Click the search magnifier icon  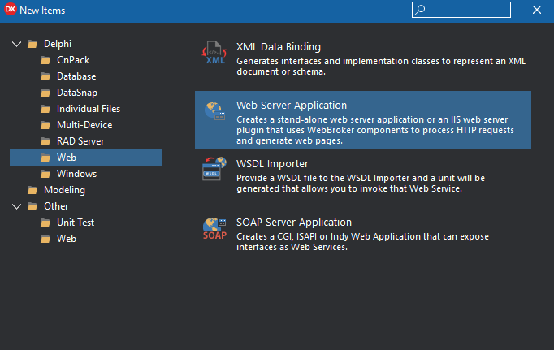419,10
